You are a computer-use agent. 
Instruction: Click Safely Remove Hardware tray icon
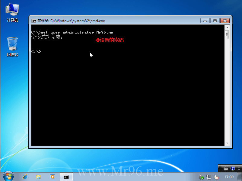point(201,177)
